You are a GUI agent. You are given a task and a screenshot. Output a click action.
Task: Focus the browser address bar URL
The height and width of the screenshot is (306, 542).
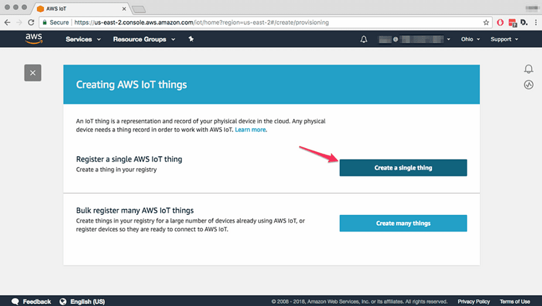[x=202, y=22]
